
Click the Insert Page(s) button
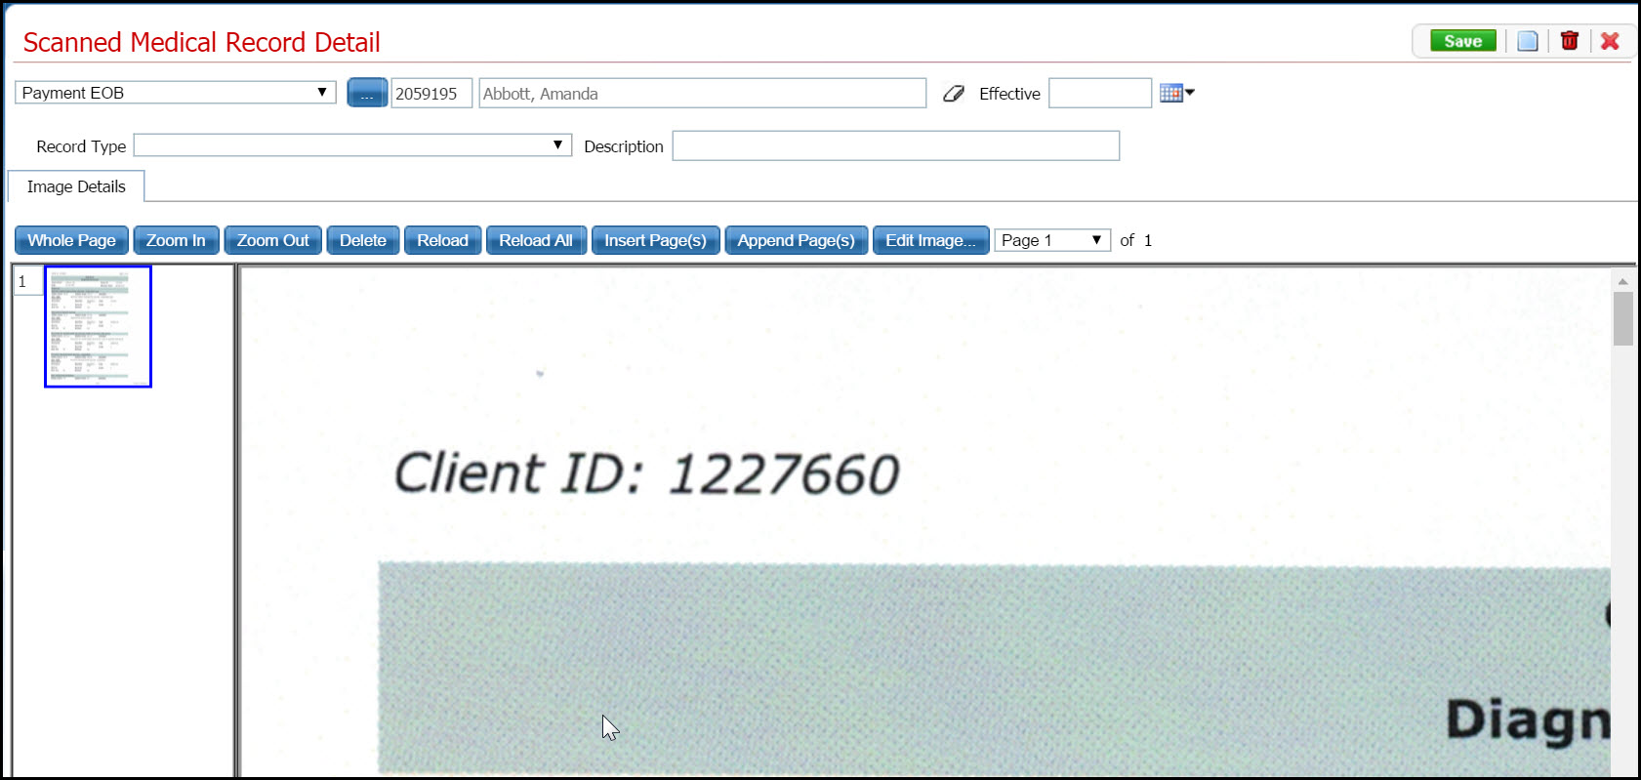tap(655, 240)
